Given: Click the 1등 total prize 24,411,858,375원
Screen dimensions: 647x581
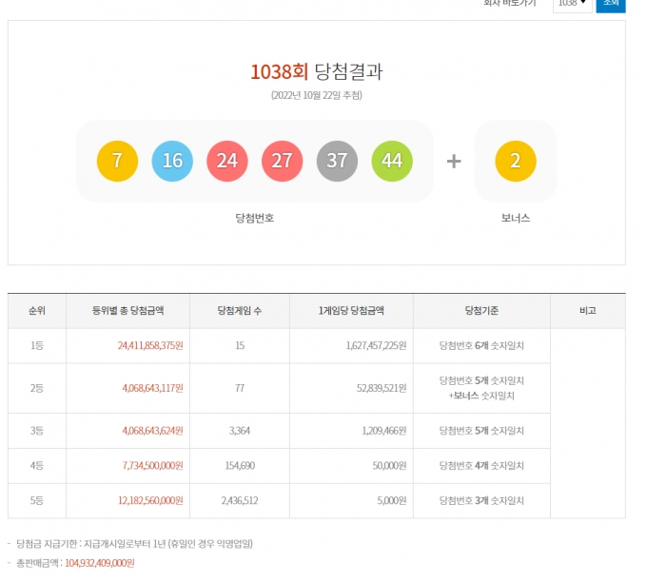Looking at the screenshot, I should coord(139,346).
